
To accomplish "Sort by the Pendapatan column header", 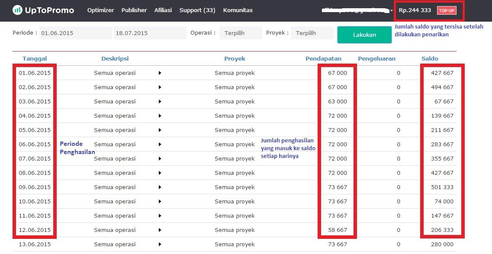I will pyautogui.click(x=323, y=58).
